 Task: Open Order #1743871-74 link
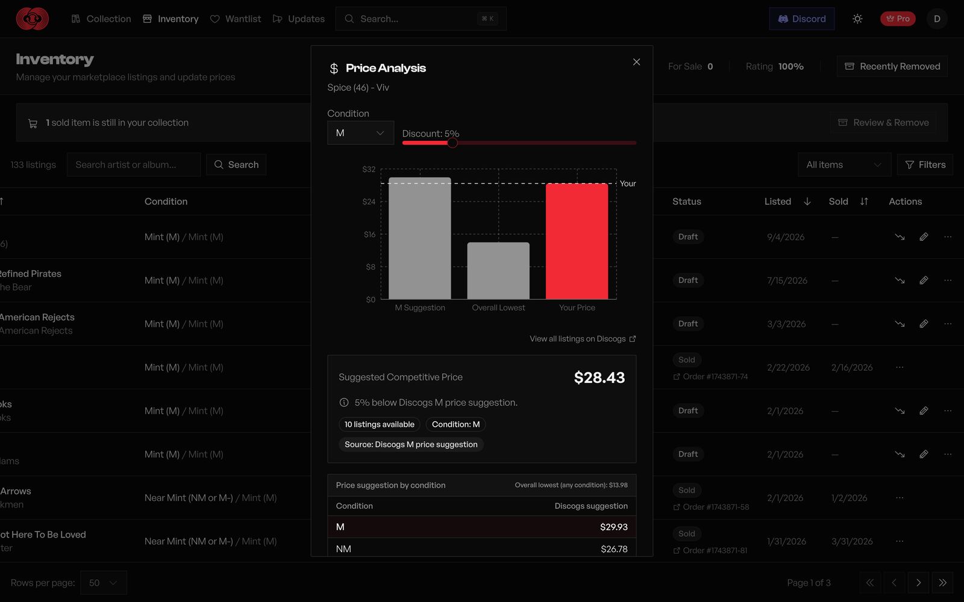click(710, 377)
